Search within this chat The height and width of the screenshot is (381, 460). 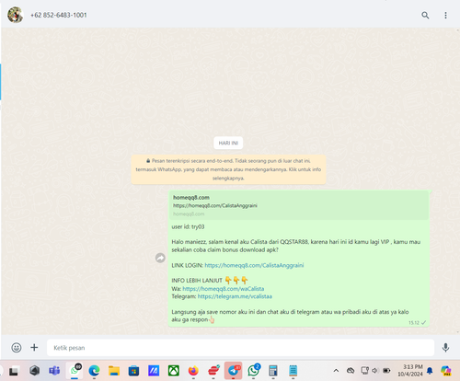point(425,15)
